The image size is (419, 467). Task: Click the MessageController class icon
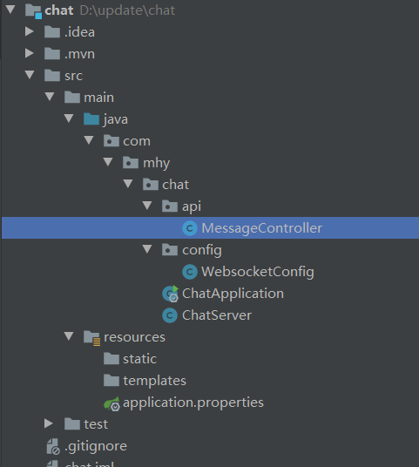pos(190,228)
